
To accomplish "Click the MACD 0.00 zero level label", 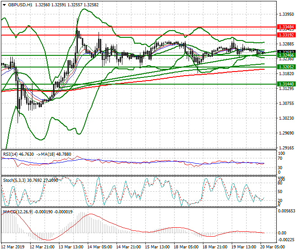I will [282, 233].
